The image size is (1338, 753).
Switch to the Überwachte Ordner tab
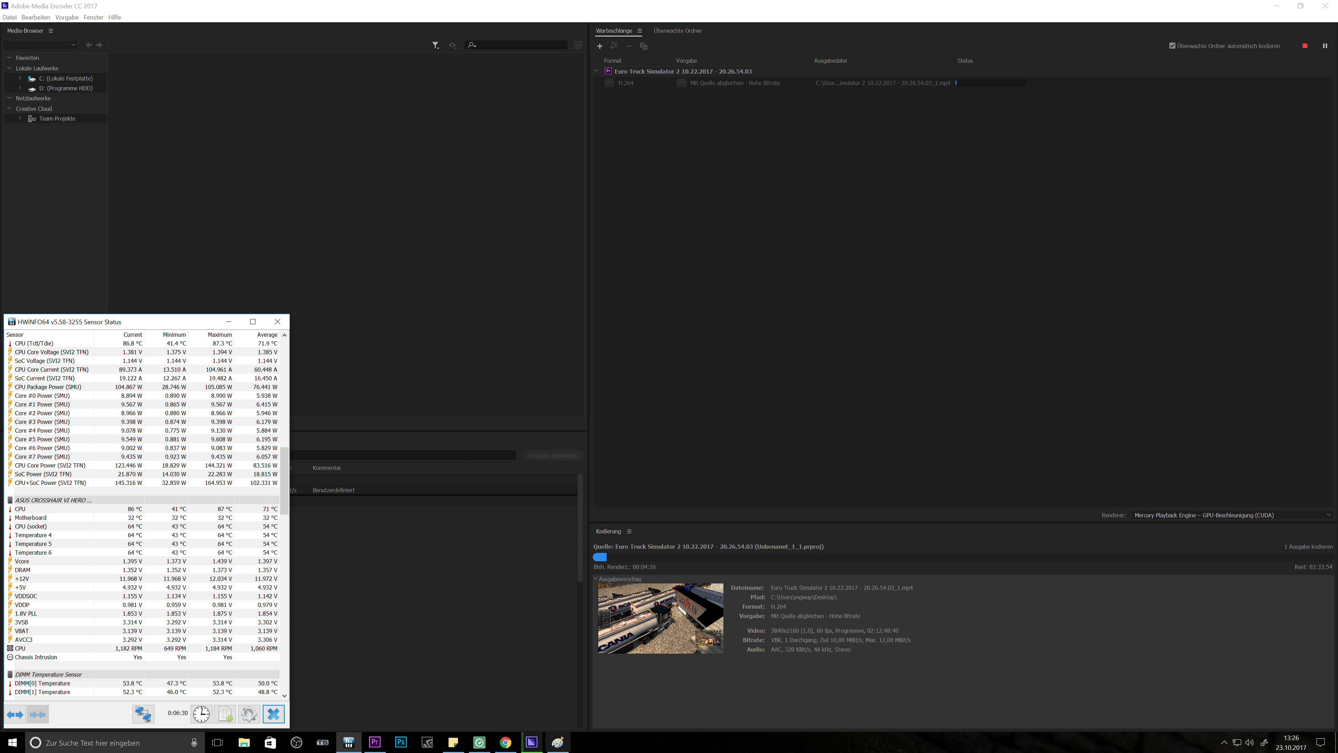(x=677, y=31)
